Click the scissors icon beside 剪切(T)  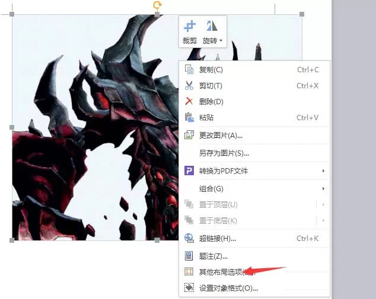click(x=189, y=85)
